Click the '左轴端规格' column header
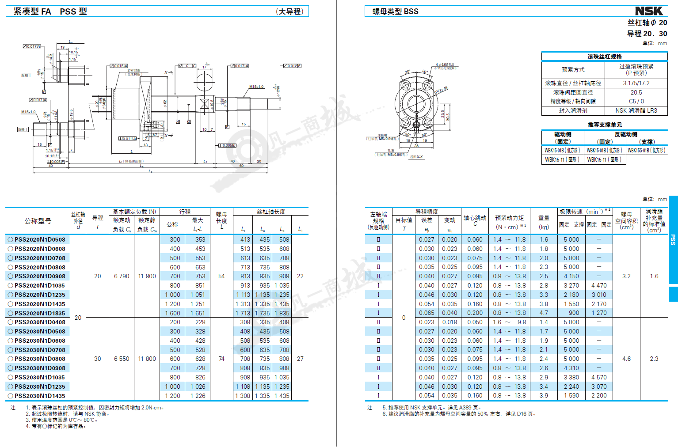This screenshot has height=447, width=678. click(379, 221)
